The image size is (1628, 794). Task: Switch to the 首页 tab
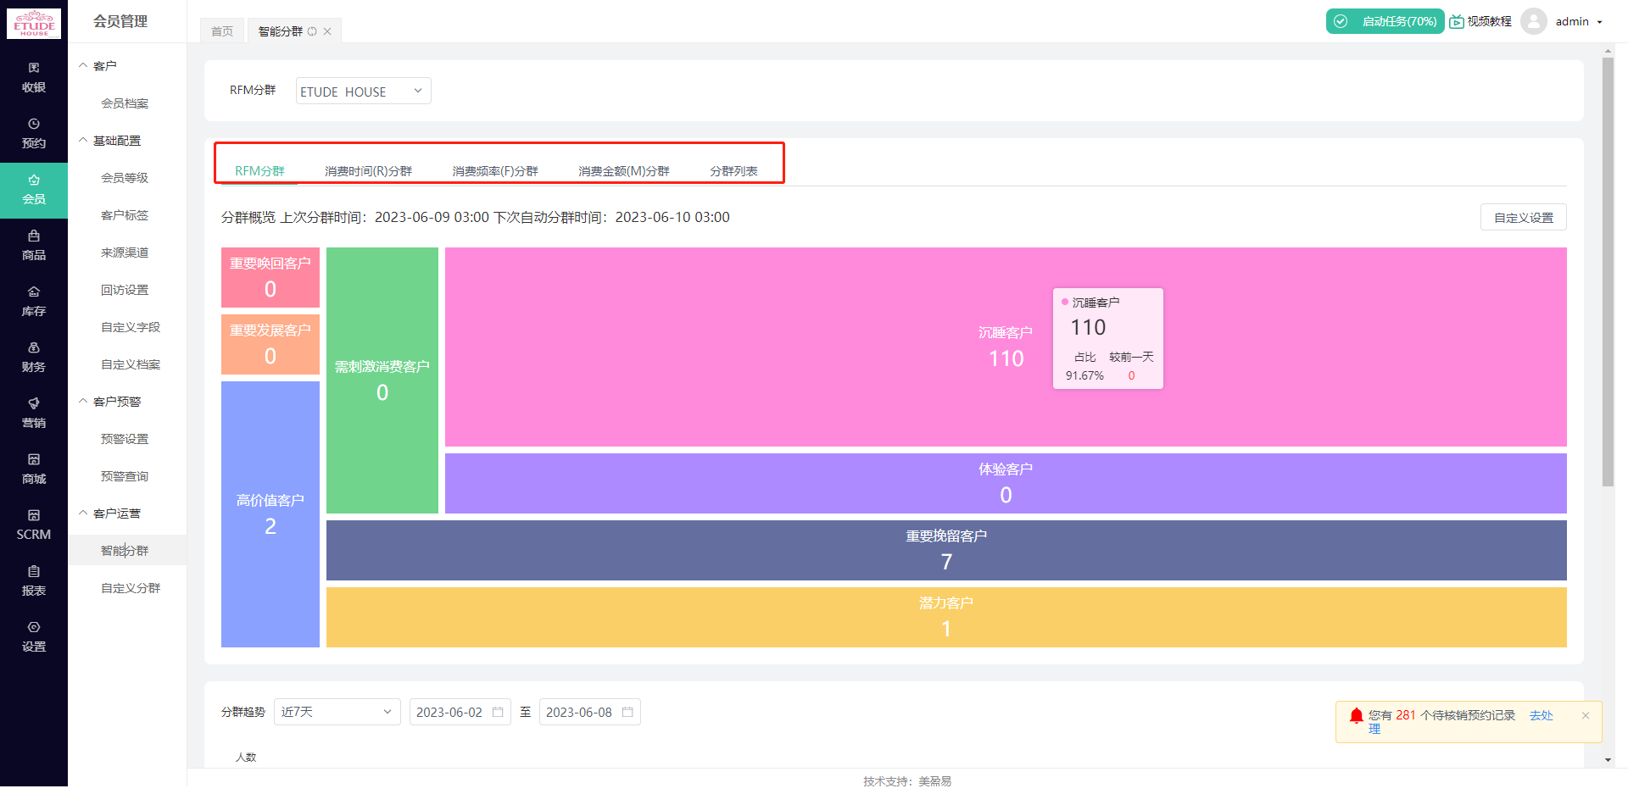pos(221,31)
